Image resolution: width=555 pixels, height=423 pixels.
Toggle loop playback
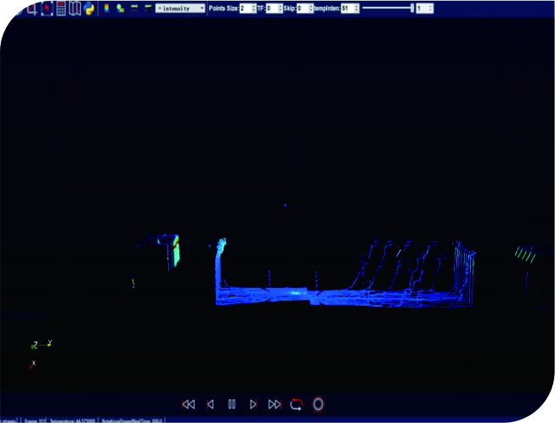(x=297, y=404)
